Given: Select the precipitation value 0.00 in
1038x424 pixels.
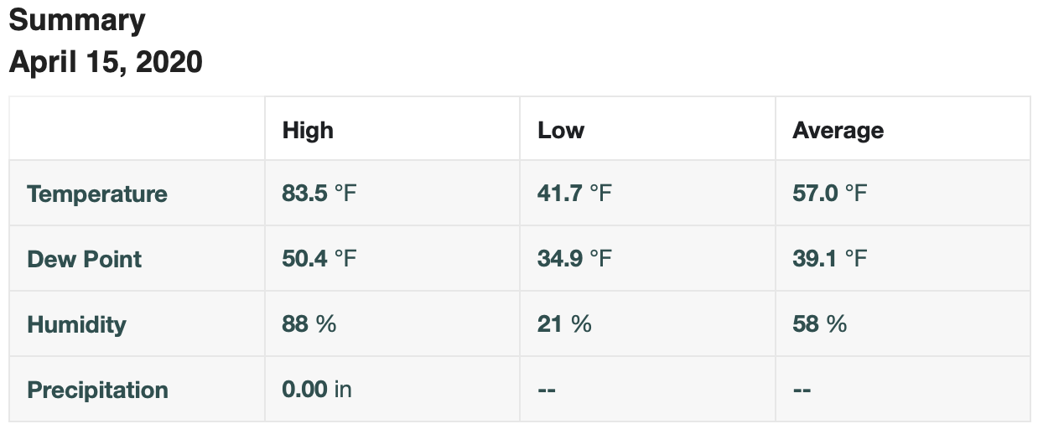Looking at the screenshot, I should pos(317,390).
